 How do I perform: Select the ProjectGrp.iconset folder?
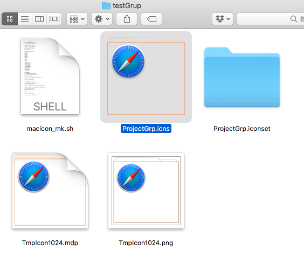242,77
